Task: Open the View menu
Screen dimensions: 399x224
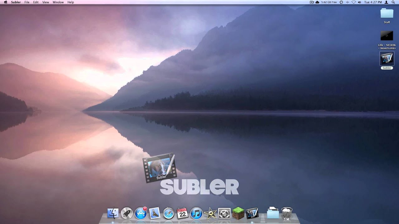Action: 46,2
